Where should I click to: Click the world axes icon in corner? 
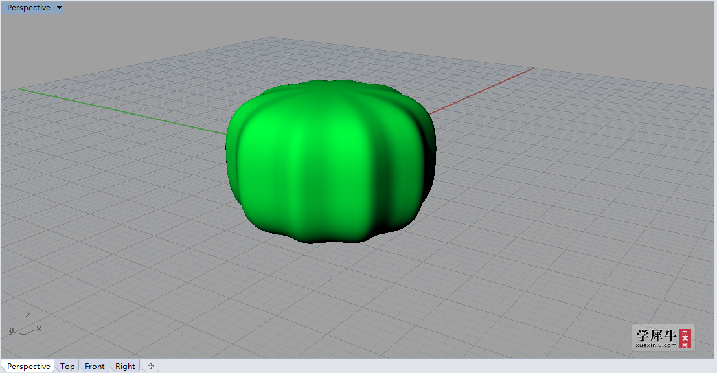pos(25,324)
